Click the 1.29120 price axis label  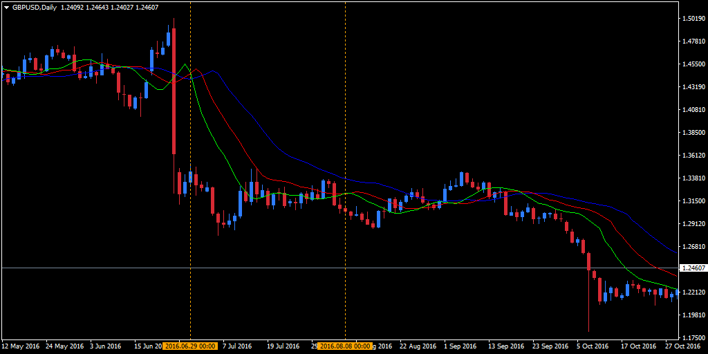tap(696, 223)
